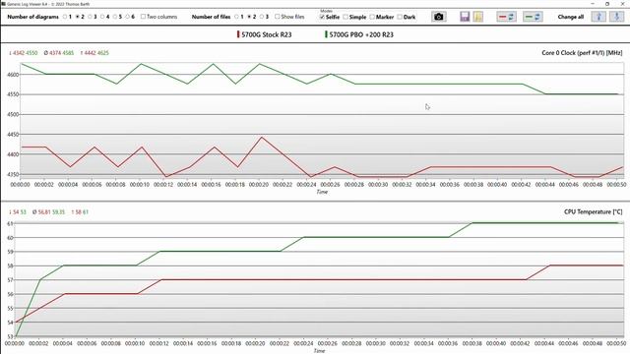The height and width of the screenshot is (354, 630).
Task: Select 3 for Number of files
Action: 264,17
